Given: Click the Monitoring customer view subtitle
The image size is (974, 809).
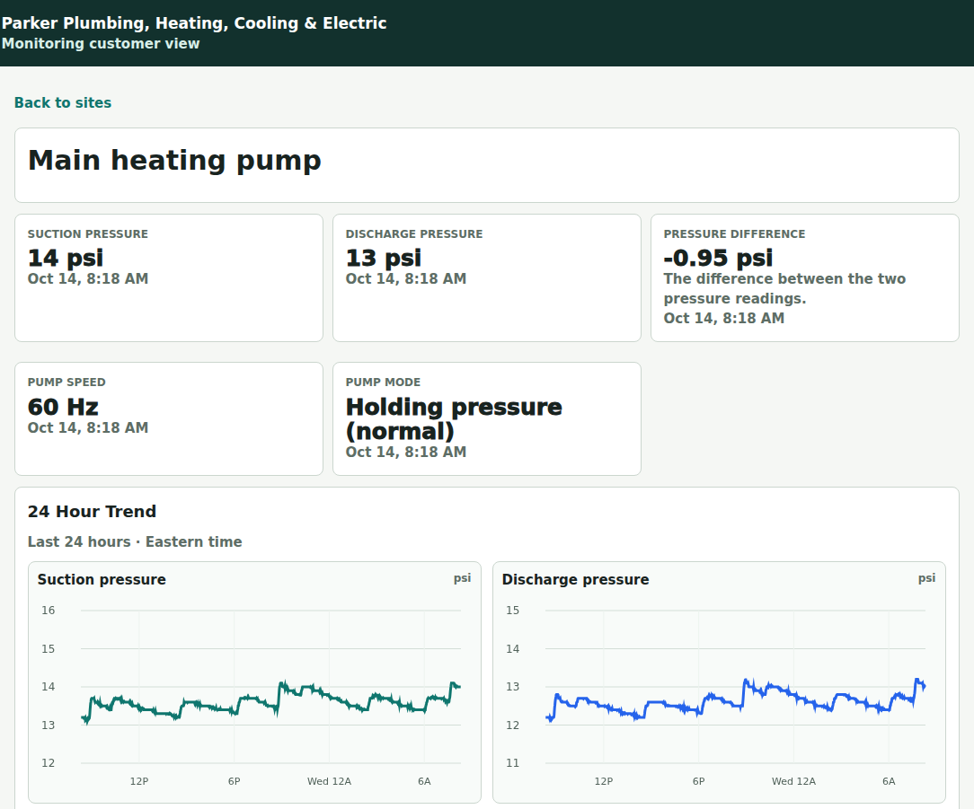Looking at the screenshot, I should [101, 43].
